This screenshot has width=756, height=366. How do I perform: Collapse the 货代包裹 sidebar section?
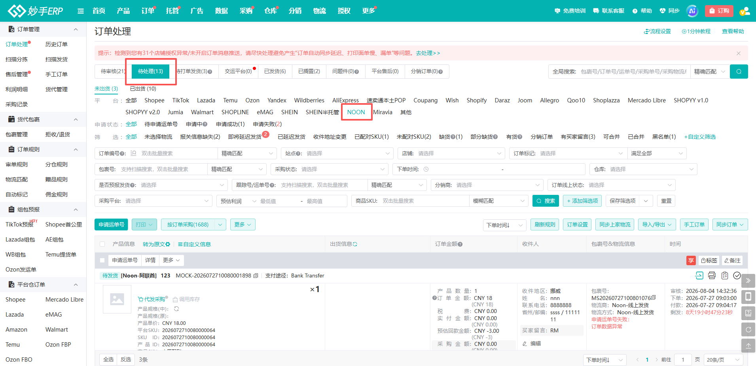coord(76,119)
